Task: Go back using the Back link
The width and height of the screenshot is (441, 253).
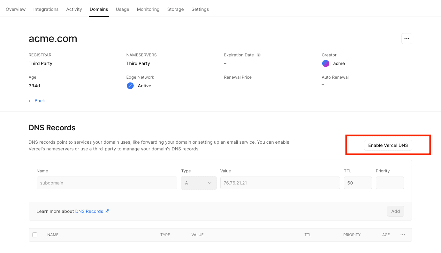Action: [37, 101]
